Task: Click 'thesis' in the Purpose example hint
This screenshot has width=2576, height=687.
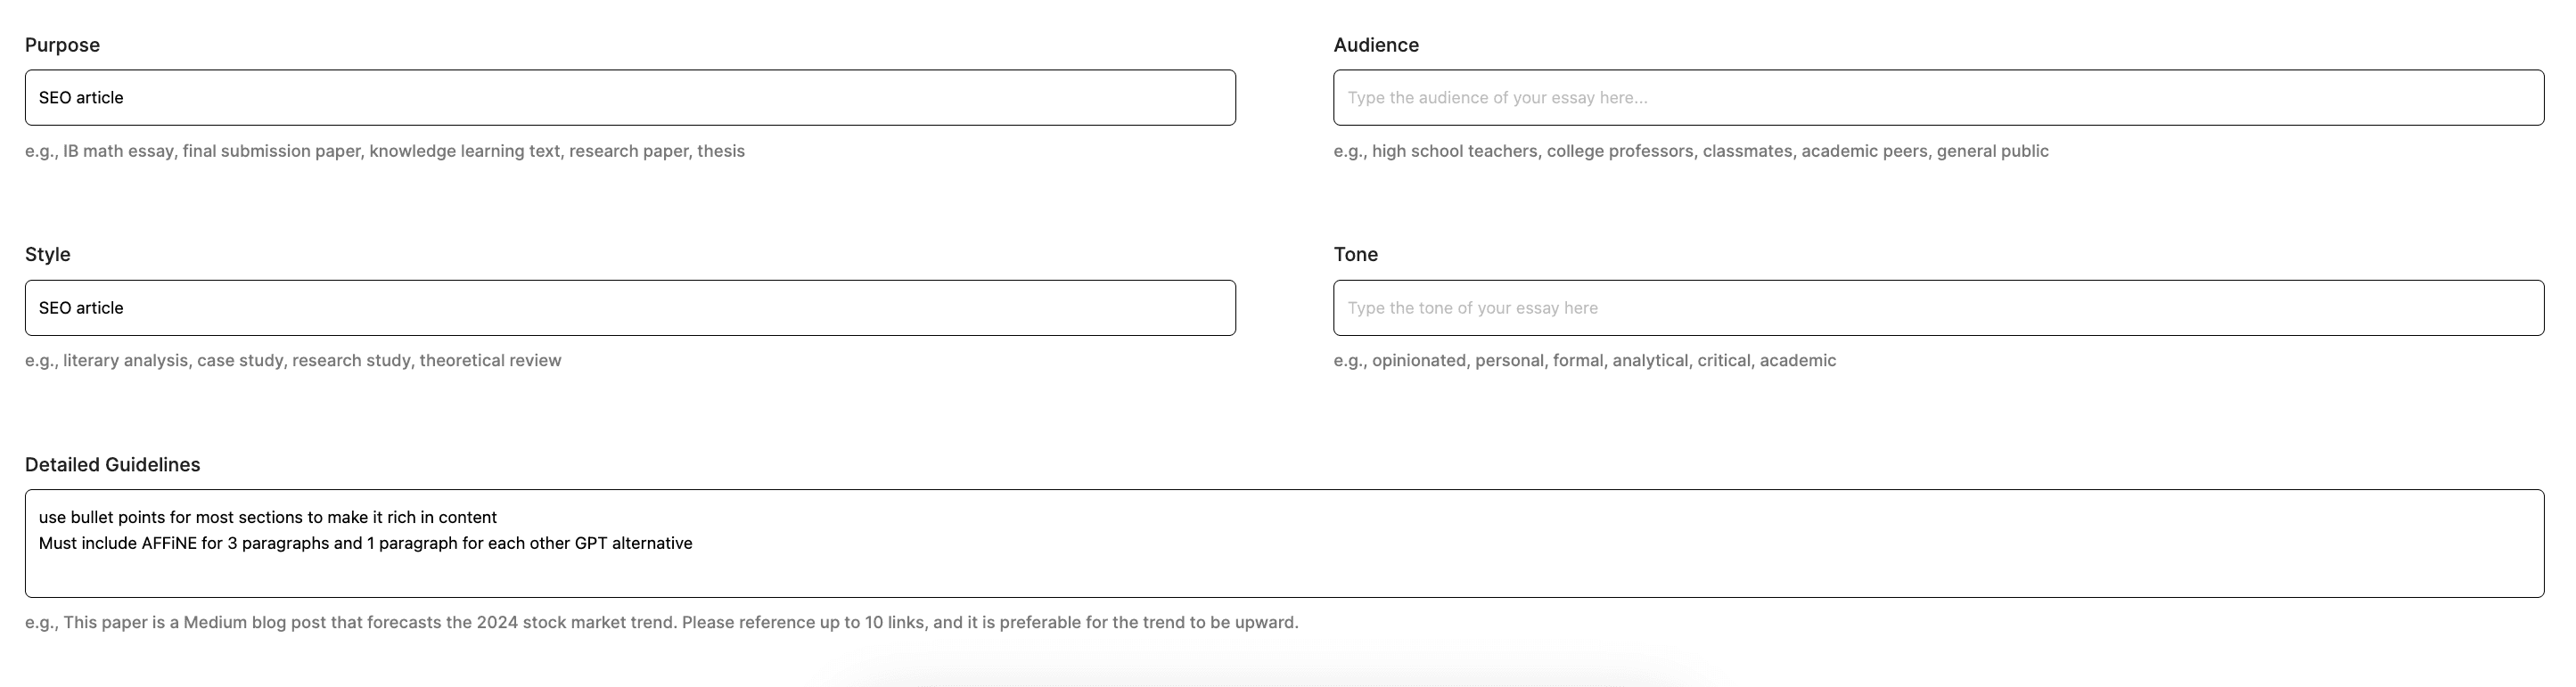Action: point(720,151)
